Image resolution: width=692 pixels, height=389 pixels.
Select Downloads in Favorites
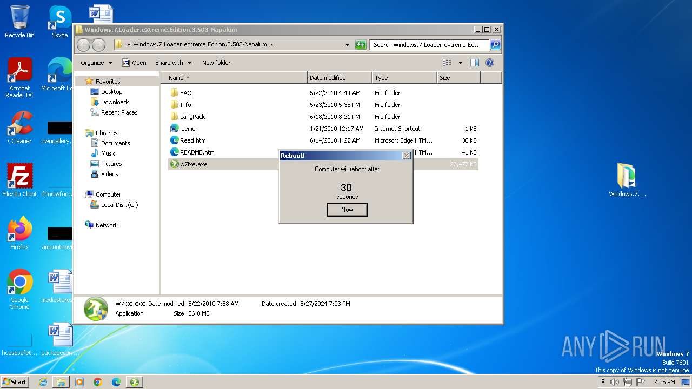(115, 102)
